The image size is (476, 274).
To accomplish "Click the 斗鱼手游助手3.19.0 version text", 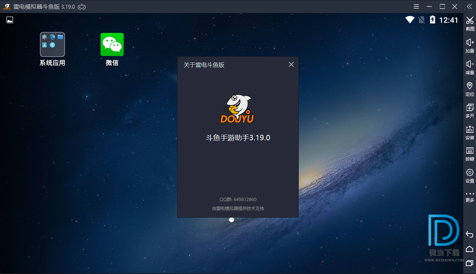I will pos(238,137).
